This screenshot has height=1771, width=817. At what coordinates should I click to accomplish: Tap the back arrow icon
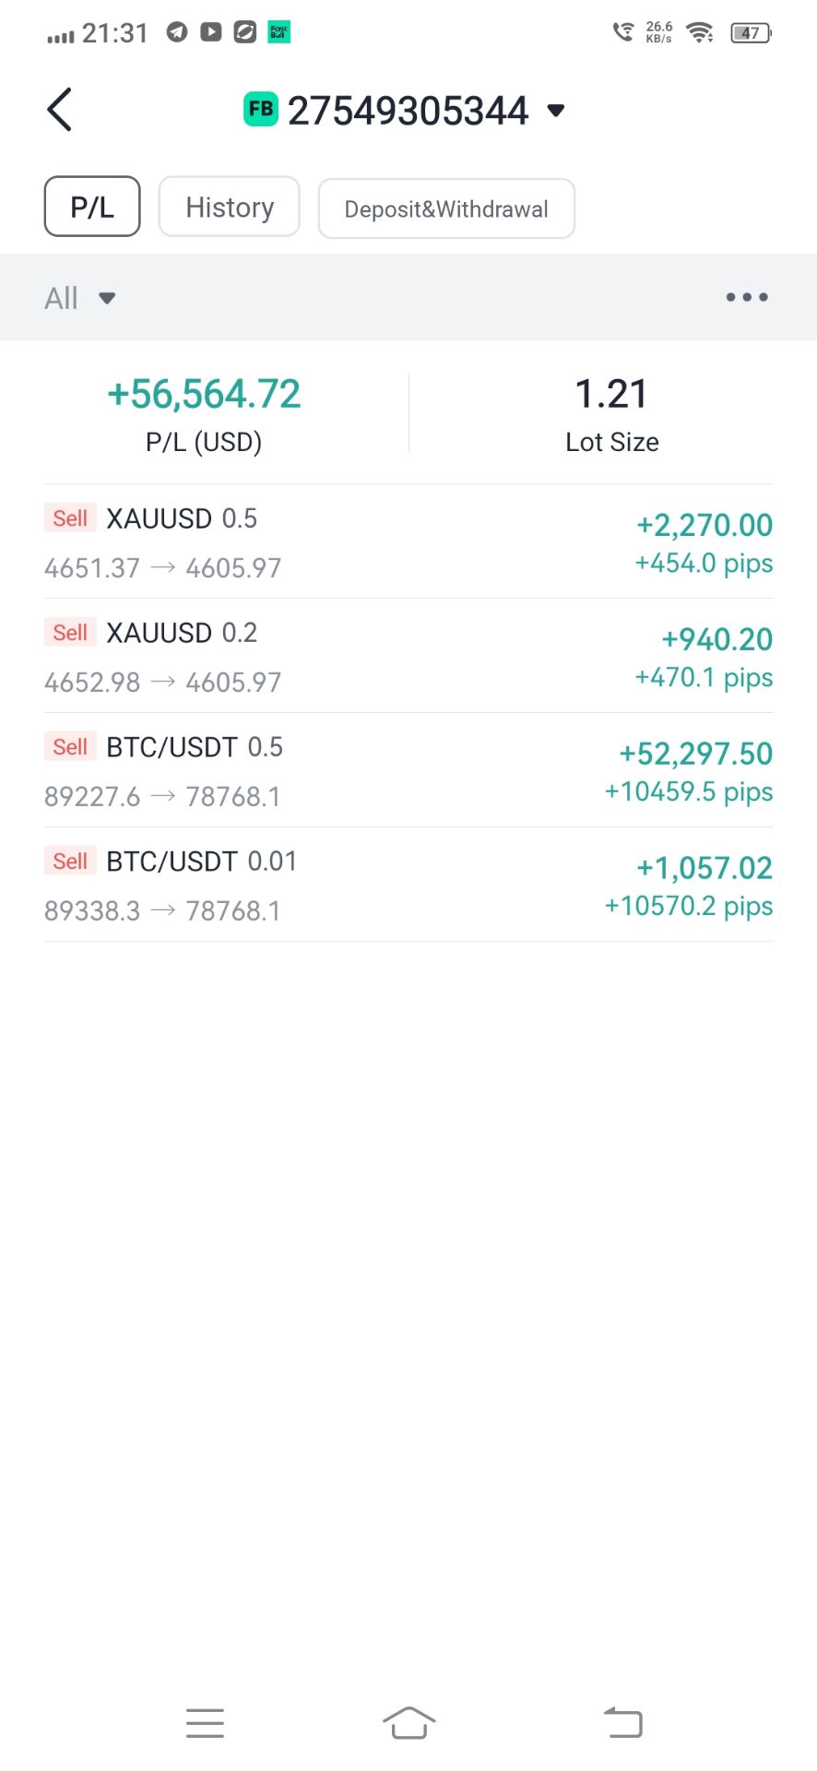(60, 111)
